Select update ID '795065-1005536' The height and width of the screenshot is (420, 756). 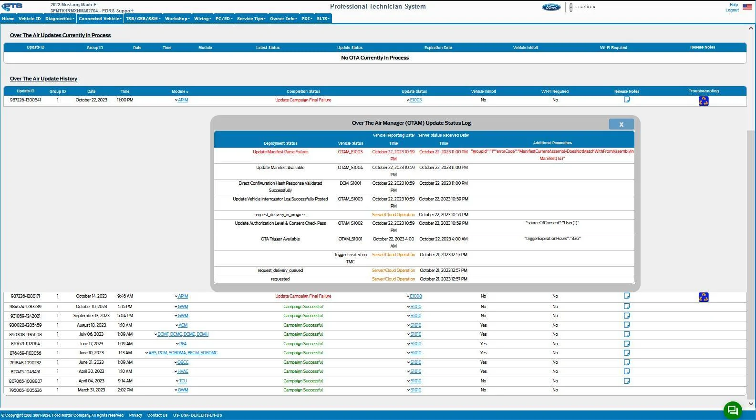(x=25, y=390)
